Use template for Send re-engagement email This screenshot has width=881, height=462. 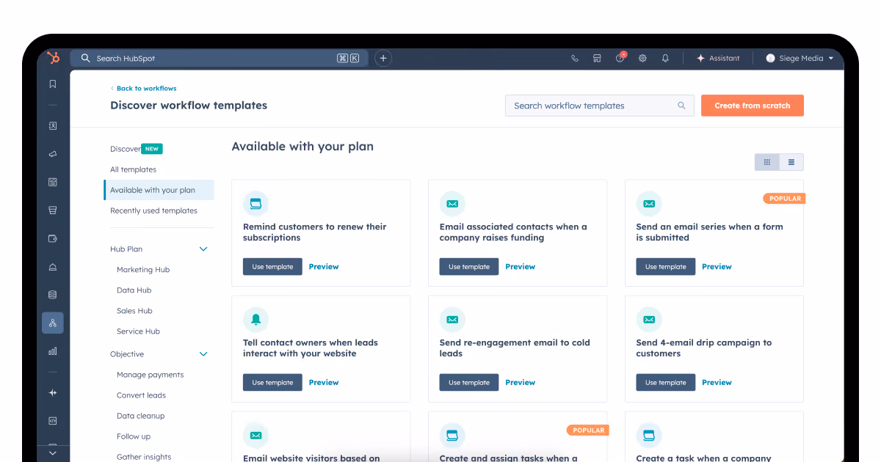(x=469, y=383)
